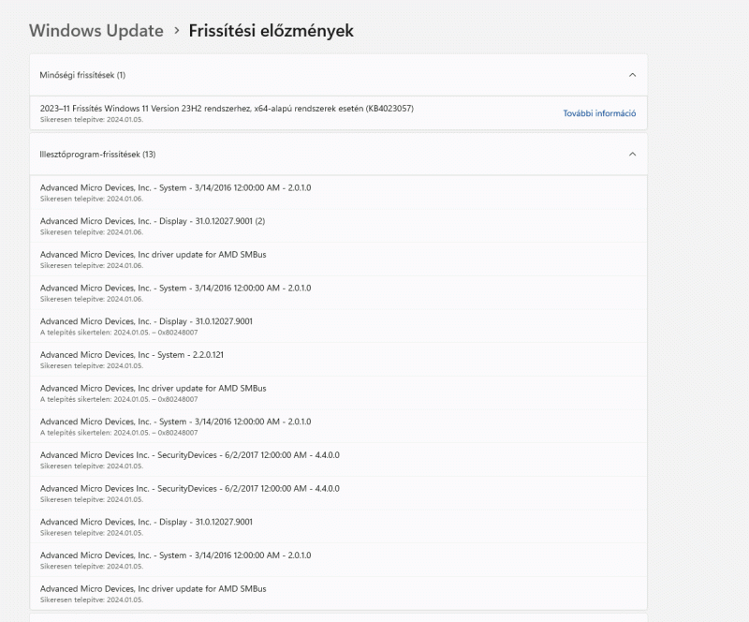Image resolution: width=749 pixels, height=622 pixels.
Task: Select the failed System 2.0.1.0 entry
Action: 175,422
